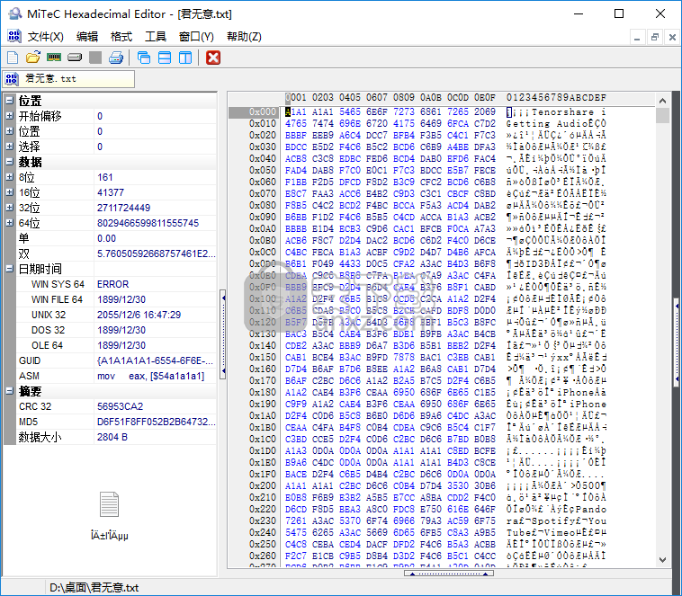Viewport: 682px width, 596px height.
Task: Select hex word 5465 at offset 0x000
Action: pyautogui.click(x=350, y=112)
